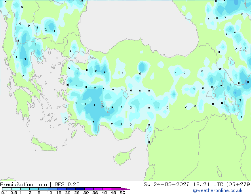Click the 0.1–0.5 mm legend color box

pyautogui.click(x=7, y=189)
